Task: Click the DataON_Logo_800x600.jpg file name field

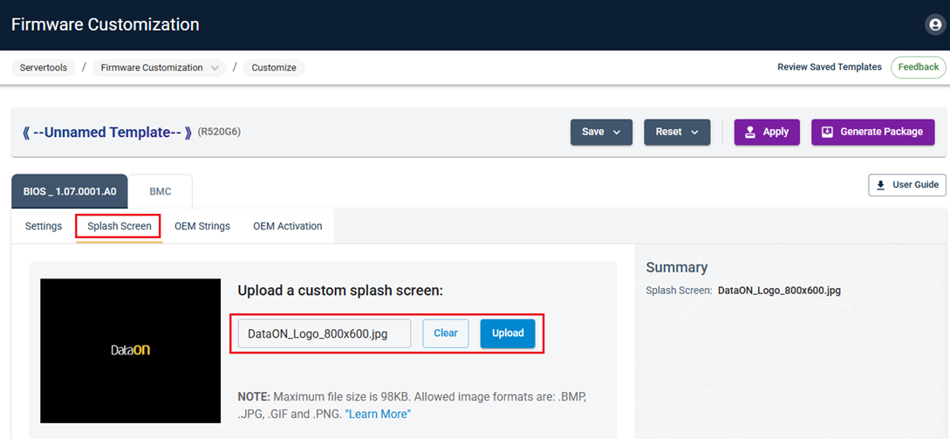Action: pyautogui.click(x=324, y=333)
